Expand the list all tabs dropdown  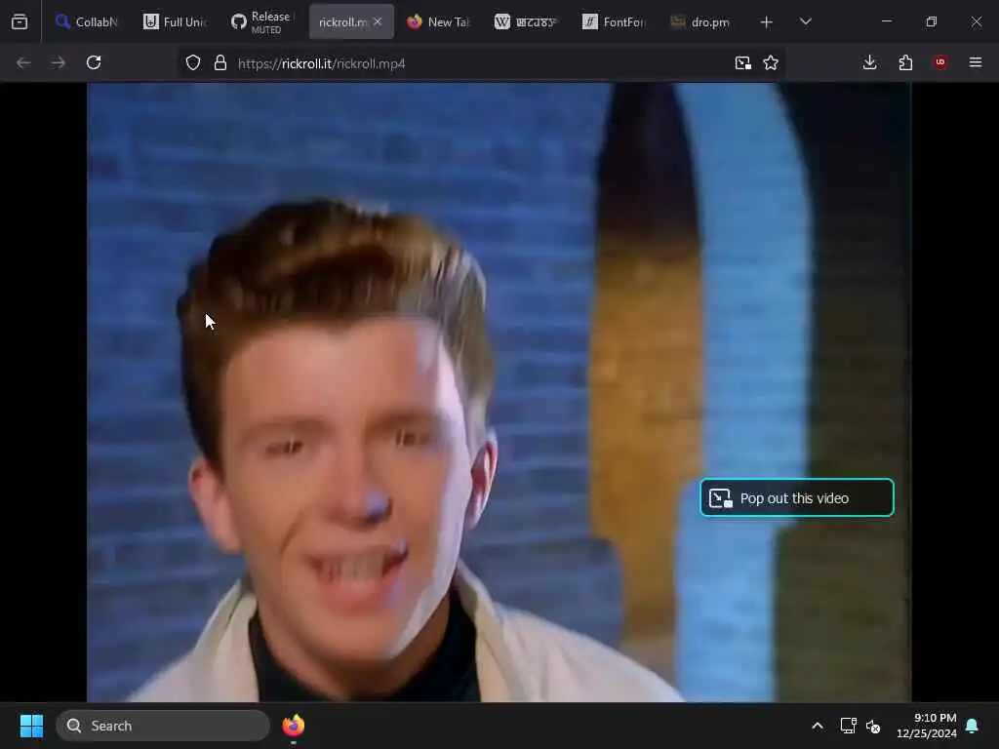click(806, 22)
